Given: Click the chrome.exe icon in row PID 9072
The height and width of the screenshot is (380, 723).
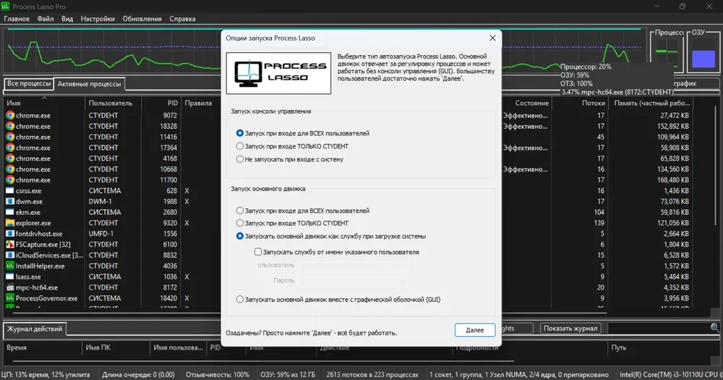Looking at the screenshot, I should (10, 115).
